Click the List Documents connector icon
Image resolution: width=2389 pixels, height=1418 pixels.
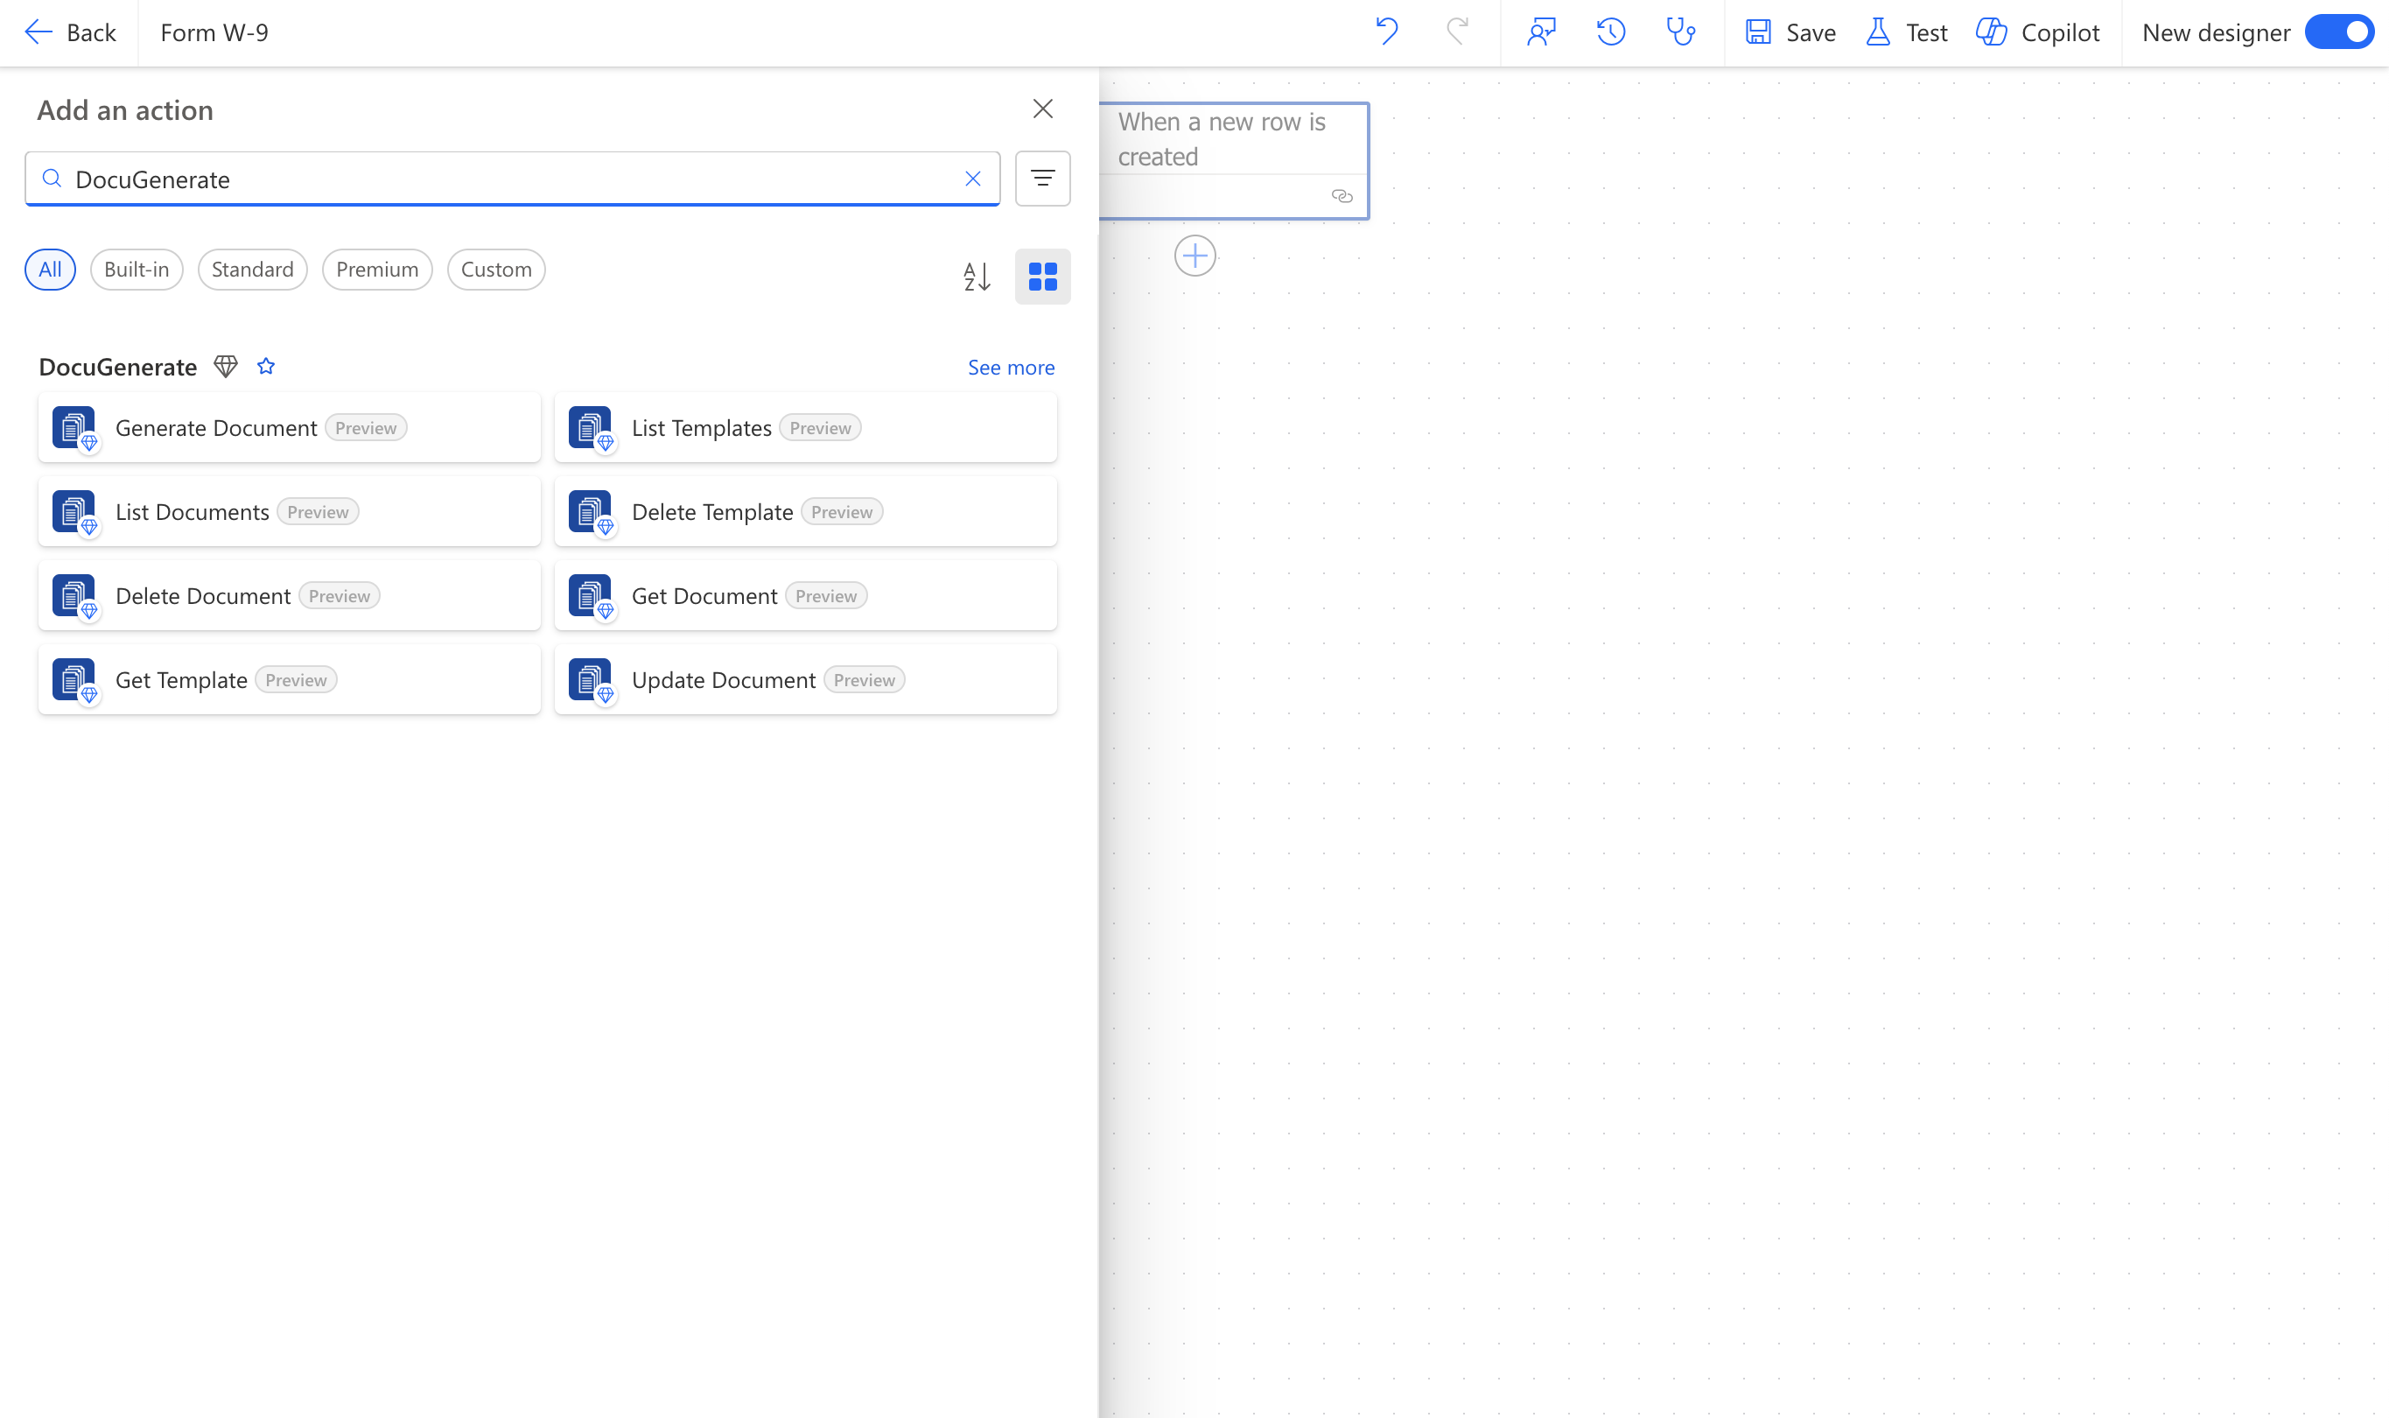tap(74, 511)
